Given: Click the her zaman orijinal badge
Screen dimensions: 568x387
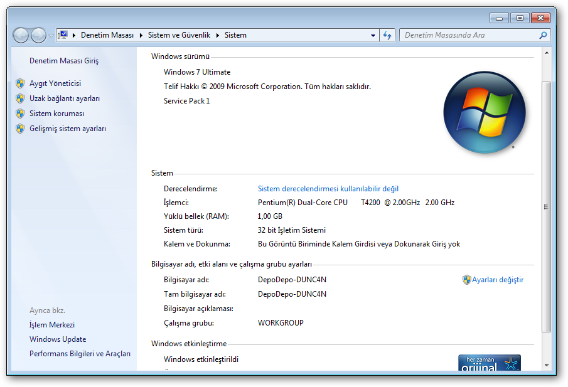Looking at the screenshot, I should pyautogui.click(x=490, y=363).
